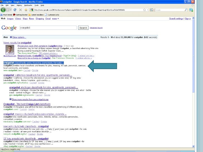The image size is (203, 152).
Task: Click the news article photo thumbnail
Action: click(10, 50)
